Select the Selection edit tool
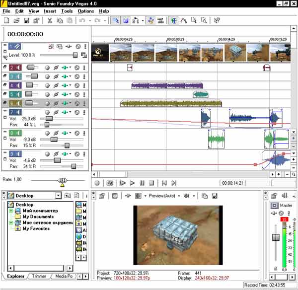298x290 pixels. tap(194, 20)
